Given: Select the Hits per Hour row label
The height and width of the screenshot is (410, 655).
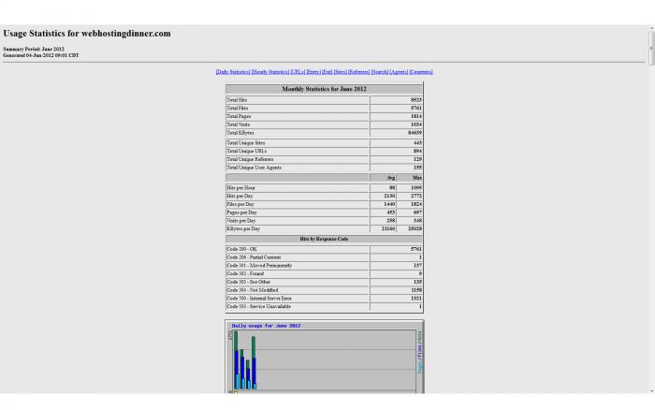Looking at the screenshot, I should [x=240, y=187].
